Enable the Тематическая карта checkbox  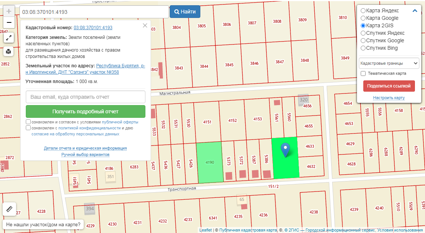click(x=363, y=74)
